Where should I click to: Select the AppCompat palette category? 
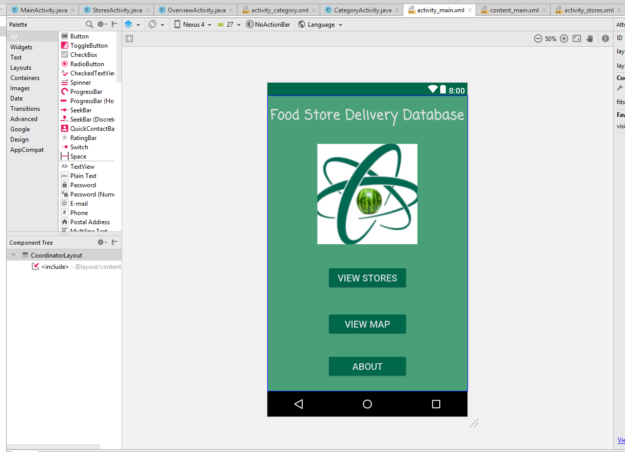pyautogui.click(x=32, y=149)
